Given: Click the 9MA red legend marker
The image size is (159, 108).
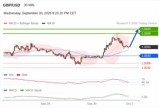Looking at the screenshot, I should click(18, 75).
